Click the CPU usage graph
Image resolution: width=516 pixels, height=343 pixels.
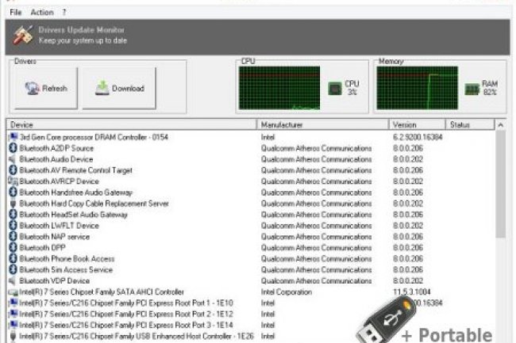[279, 87]
